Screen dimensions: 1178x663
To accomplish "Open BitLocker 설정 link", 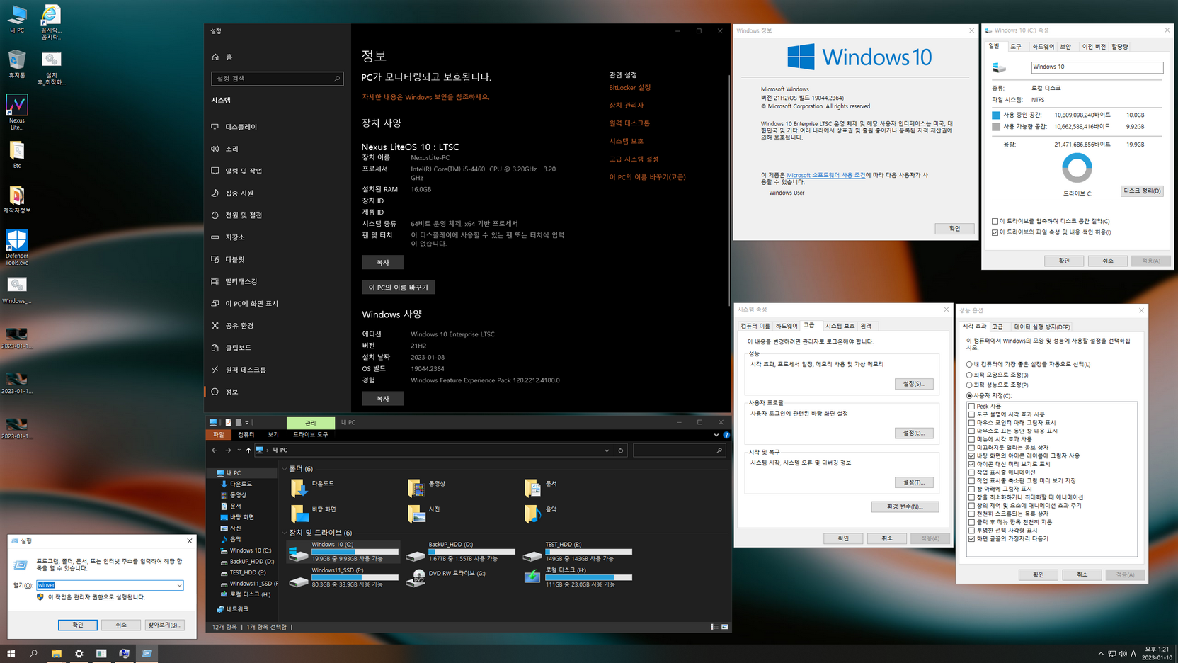I will click(x=629, y=88).
